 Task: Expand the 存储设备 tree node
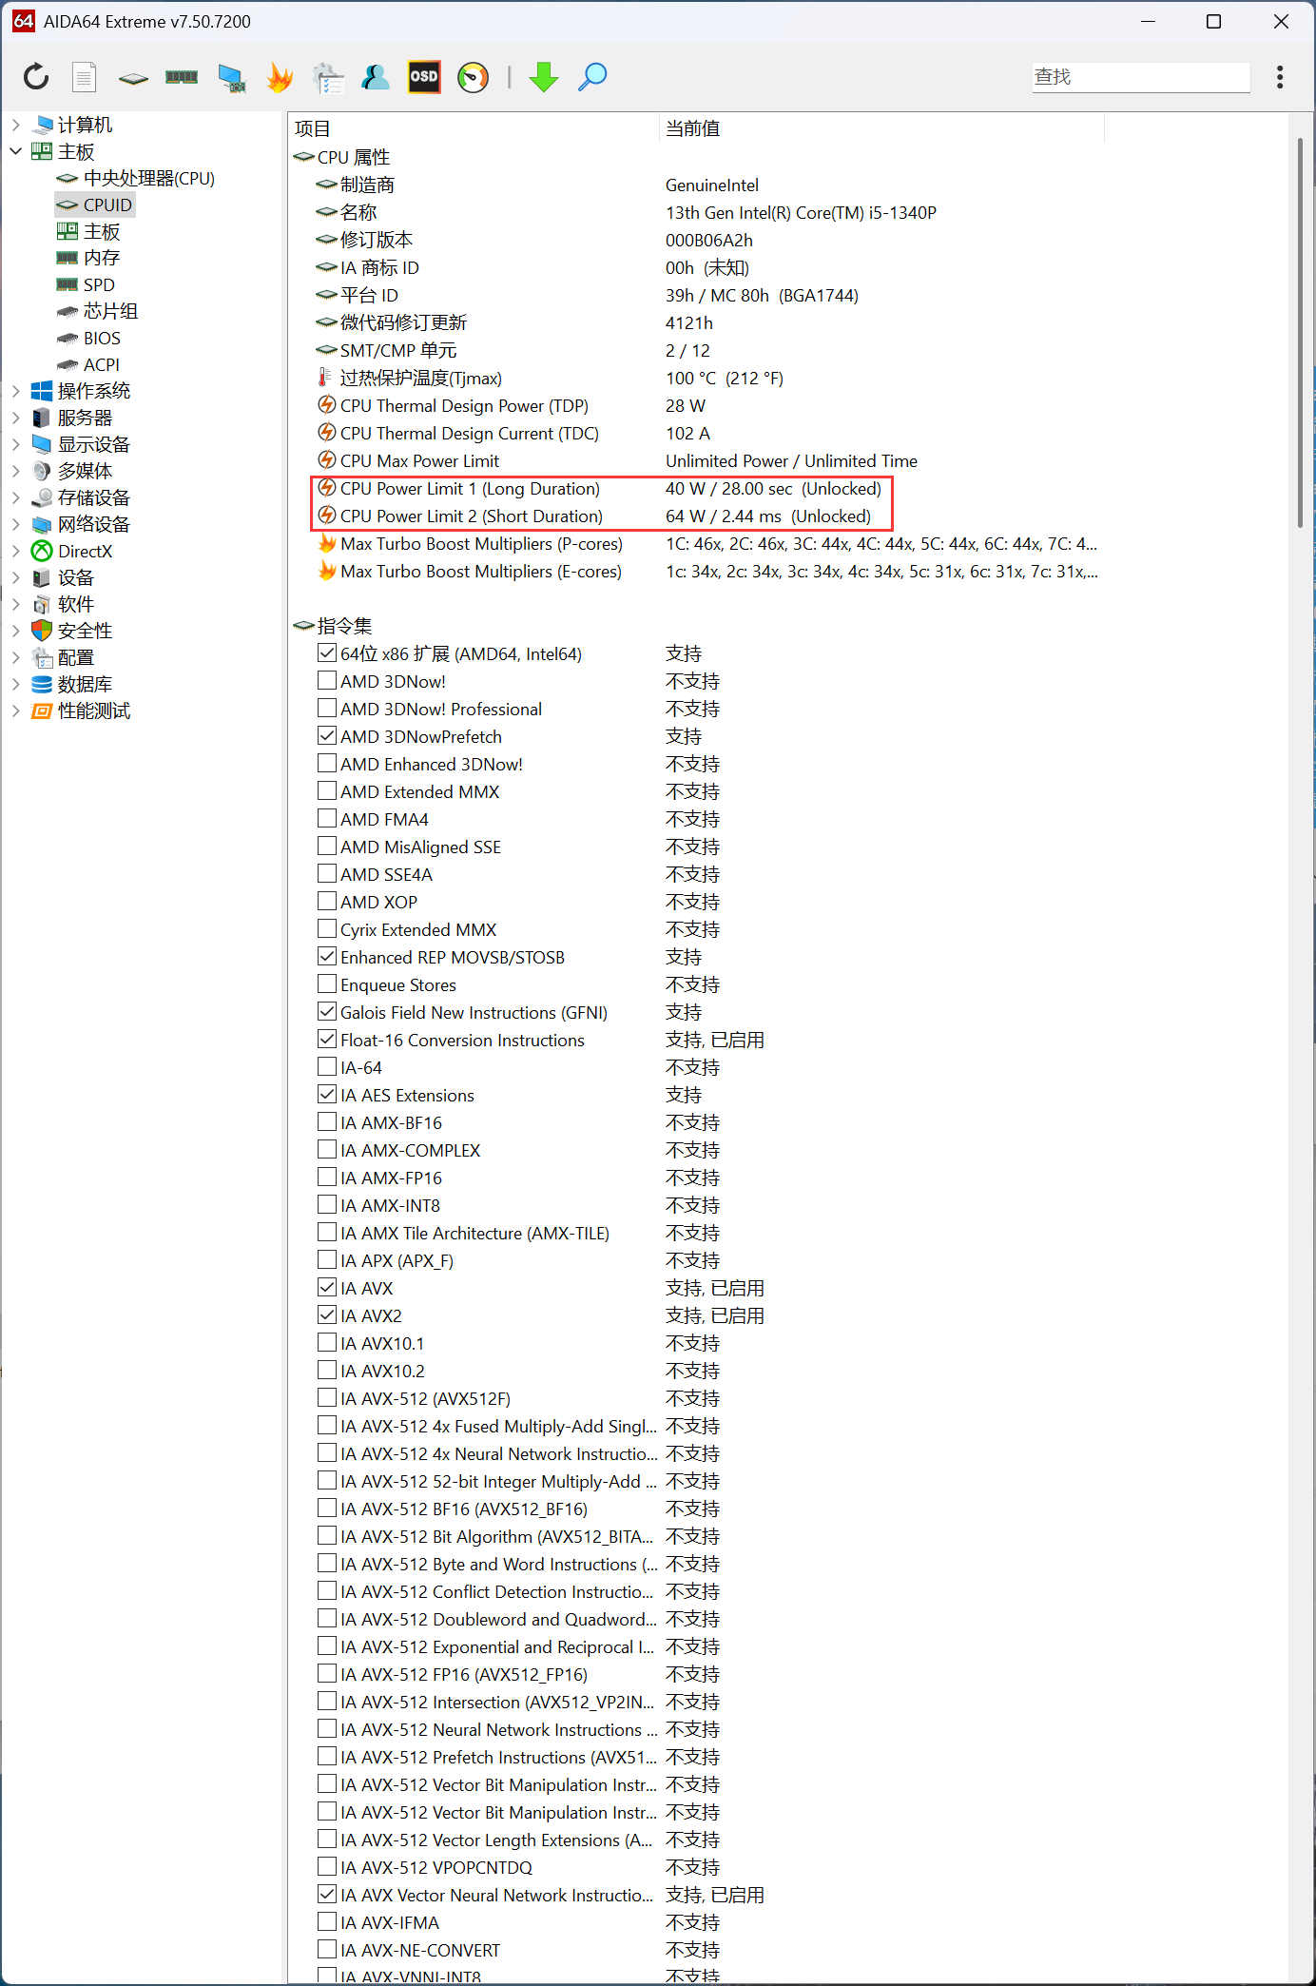[x=16, y=497]
